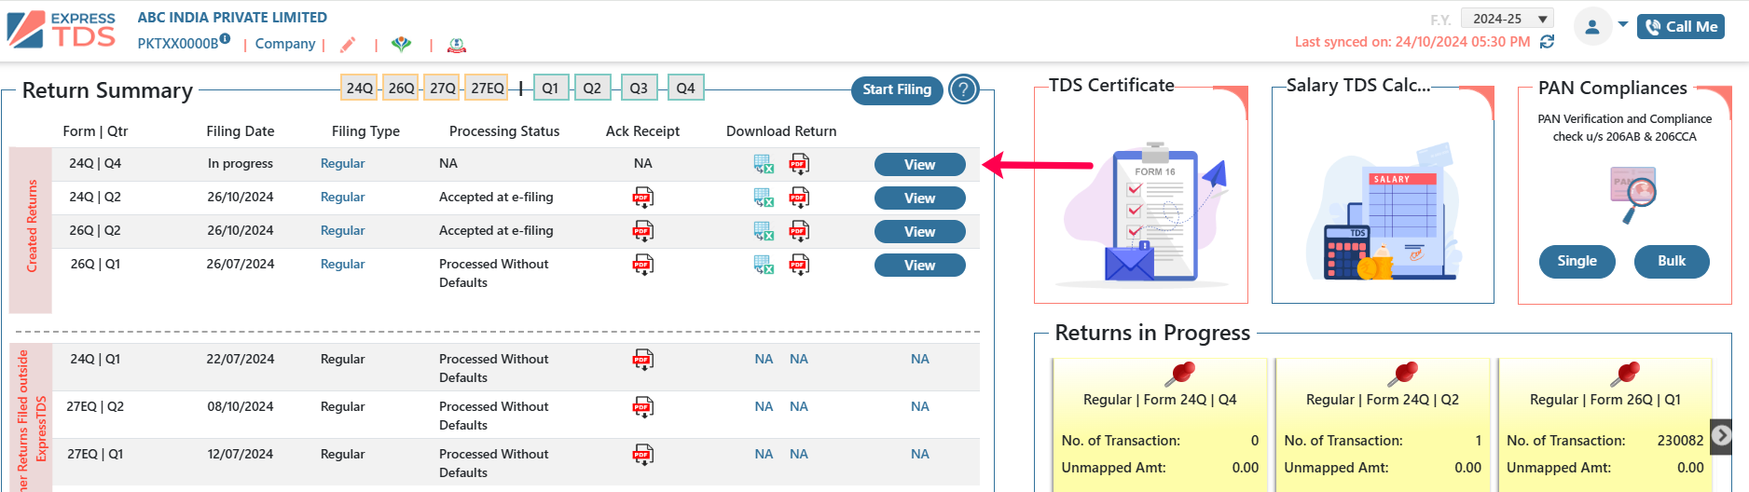Screen dimensions: 1749x492
Task: Download Ack Receipt PDF for 27EQ Q1
Action: (643, 455)
